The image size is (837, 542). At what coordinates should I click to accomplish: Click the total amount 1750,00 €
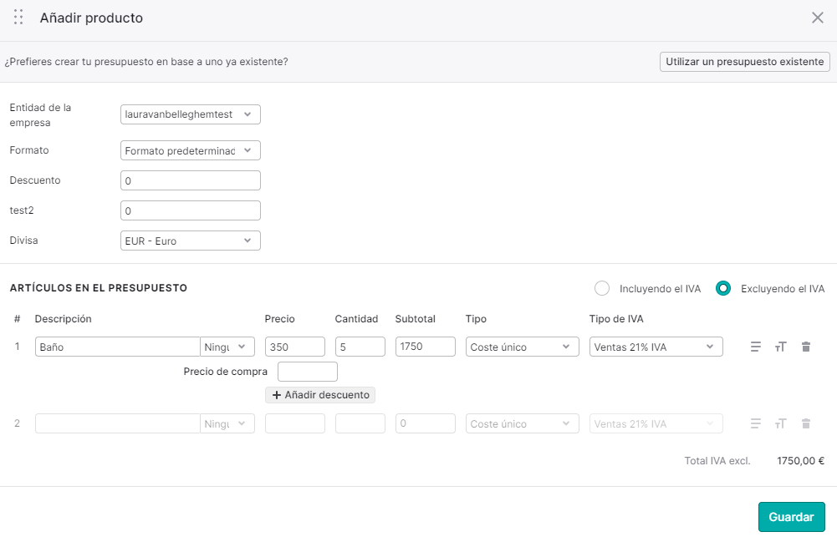pos(800,461)
